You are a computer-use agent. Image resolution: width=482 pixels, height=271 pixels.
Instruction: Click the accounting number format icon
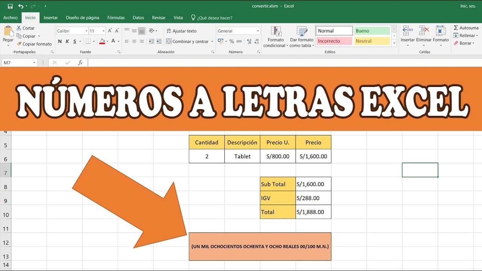[x=221, y=41]
